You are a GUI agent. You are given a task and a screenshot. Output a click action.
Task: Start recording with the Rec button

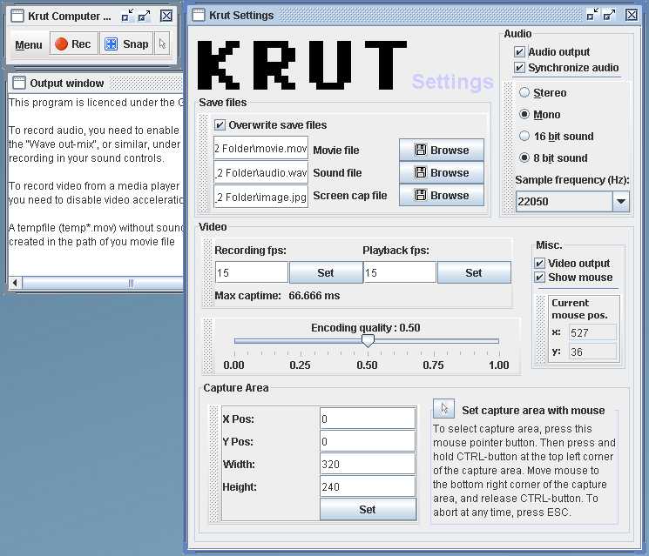74,44
